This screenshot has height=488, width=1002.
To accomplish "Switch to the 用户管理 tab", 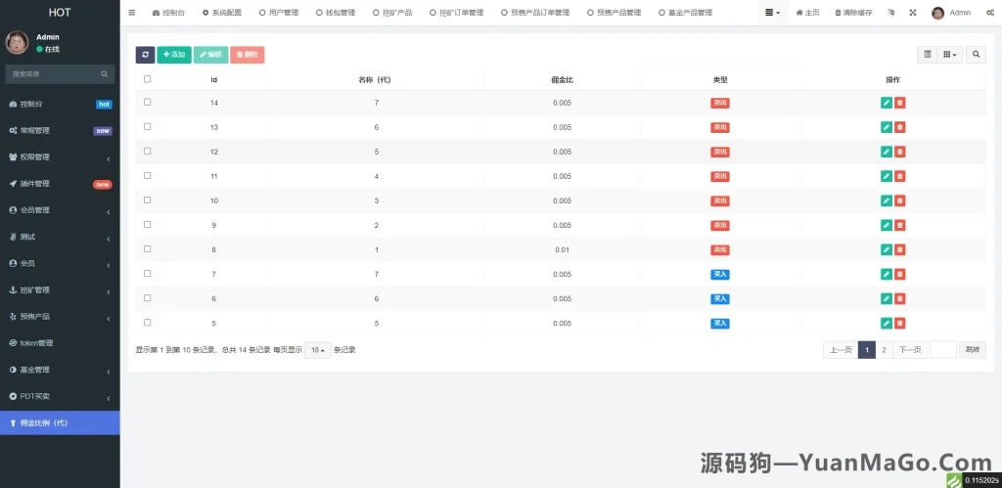I will coord(279,13).
